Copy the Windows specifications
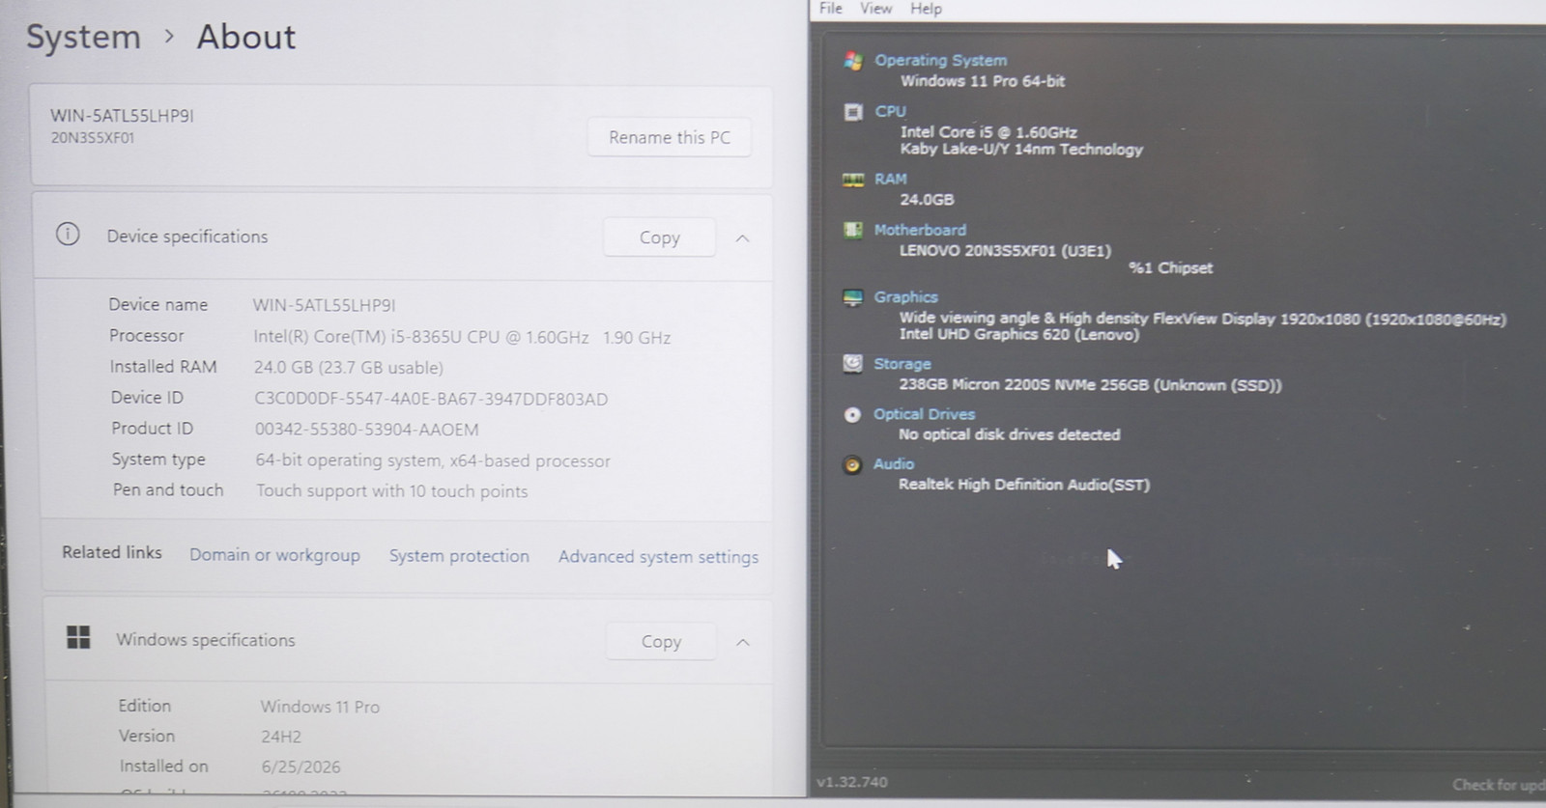 tap(661, 641)
